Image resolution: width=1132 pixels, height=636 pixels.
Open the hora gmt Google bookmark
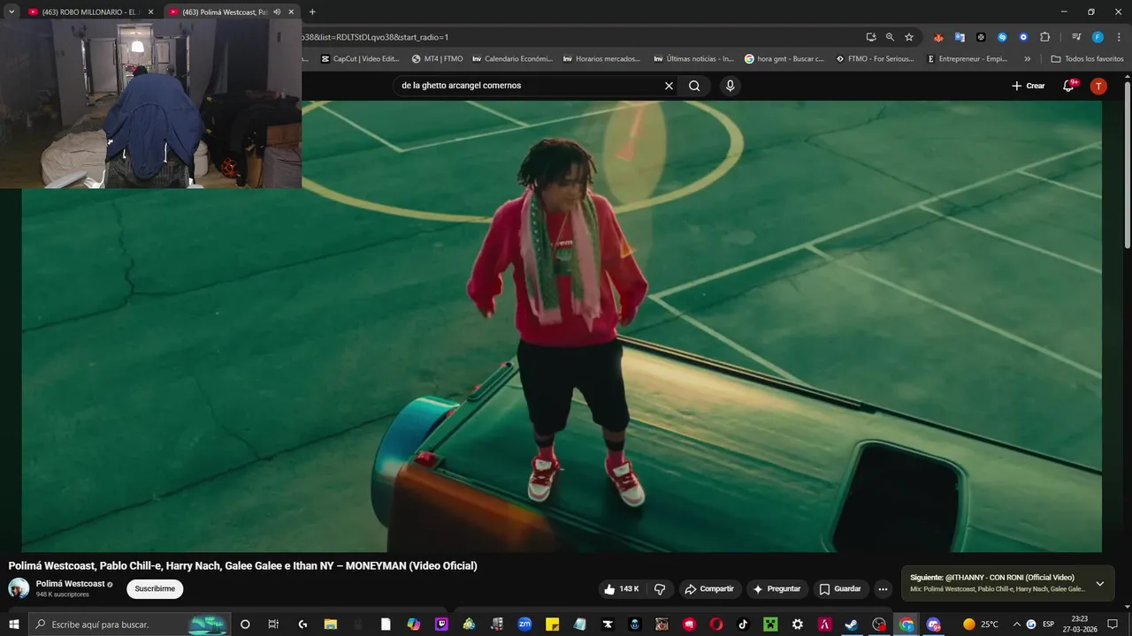point(784,59)
